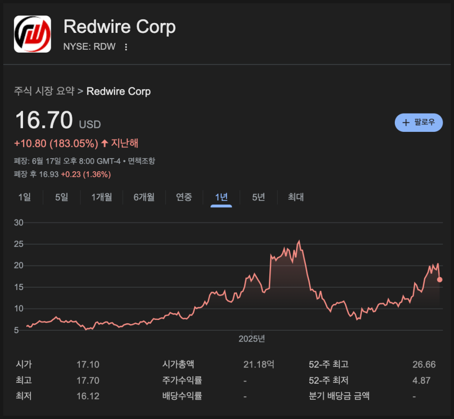Image resolution: width=454 pixels, height=419 pixels.
Task: Click the 52-주 최고 value 26.66
Action: 424,365
